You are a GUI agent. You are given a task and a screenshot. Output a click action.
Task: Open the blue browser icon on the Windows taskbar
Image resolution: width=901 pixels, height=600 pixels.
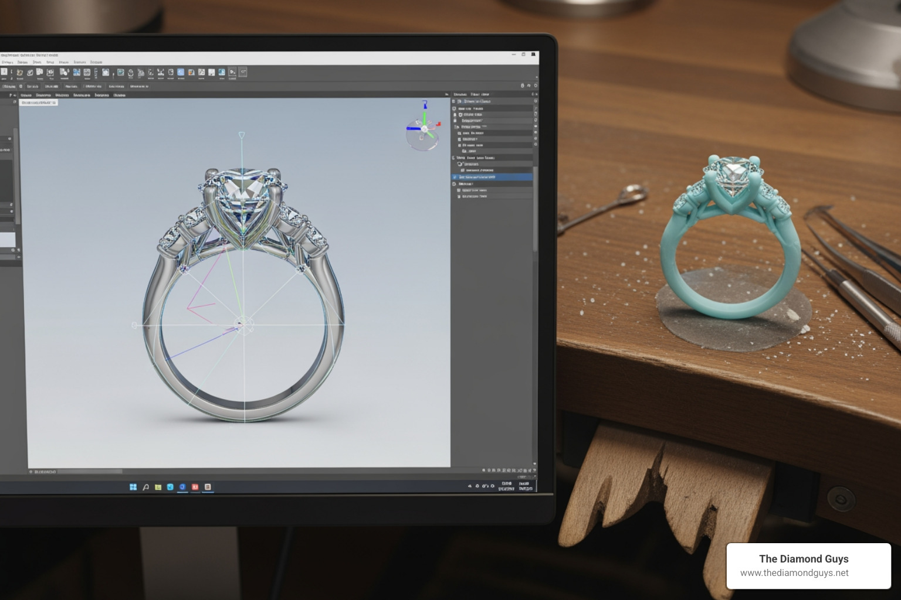(x=182, y=487)
